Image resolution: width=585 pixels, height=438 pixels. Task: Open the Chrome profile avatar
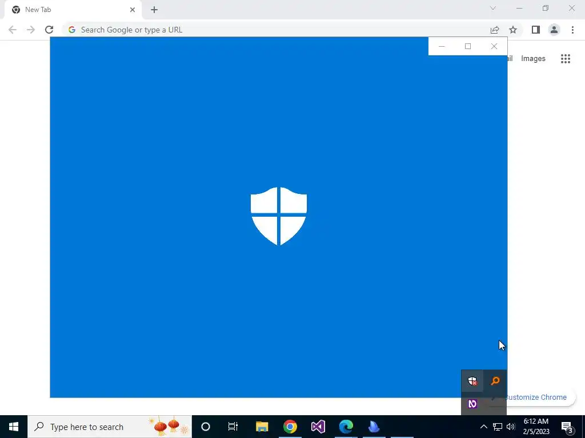[x=554, y=30]
